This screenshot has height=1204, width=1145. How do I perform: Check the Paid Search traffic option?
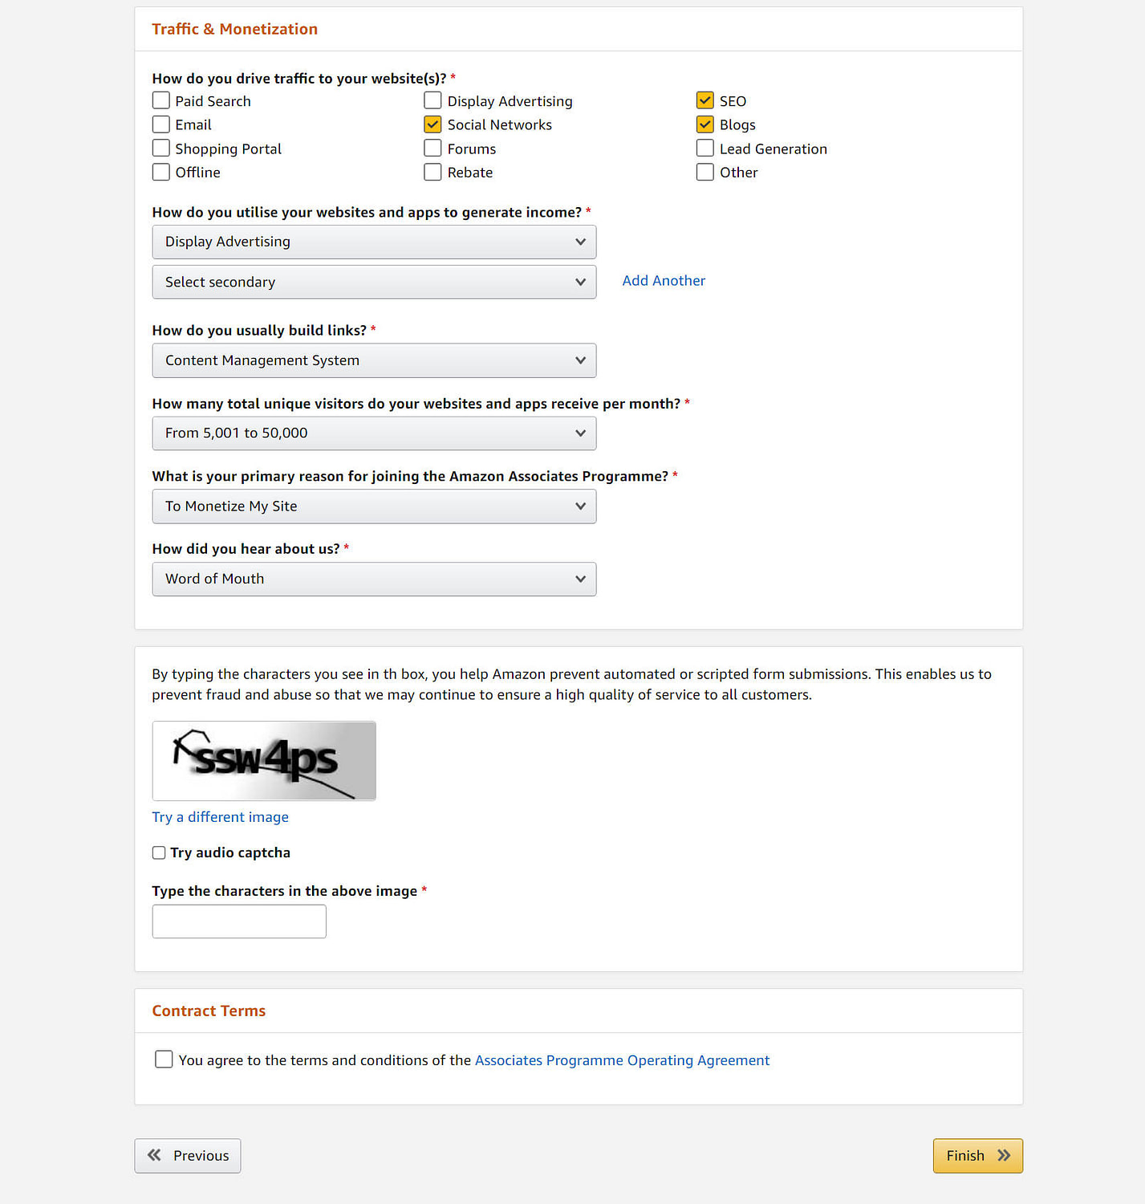[160, 100]
